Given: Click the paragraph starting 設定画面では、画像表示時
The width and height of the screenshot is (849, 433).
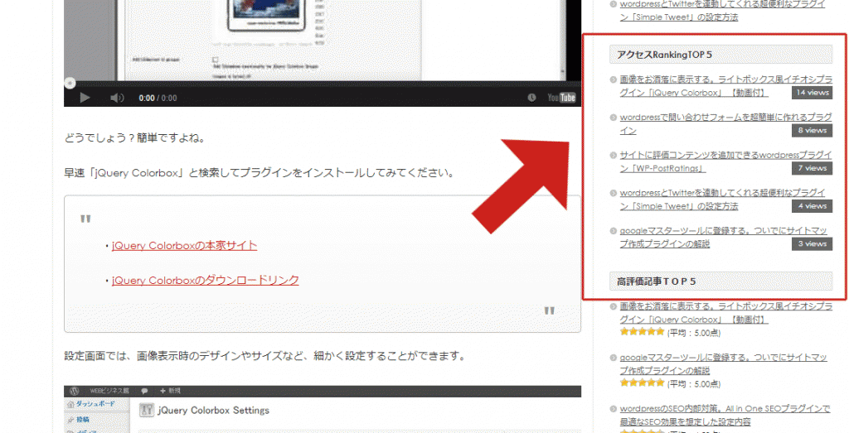Looking at the screenshot, I should pos(264,357).
